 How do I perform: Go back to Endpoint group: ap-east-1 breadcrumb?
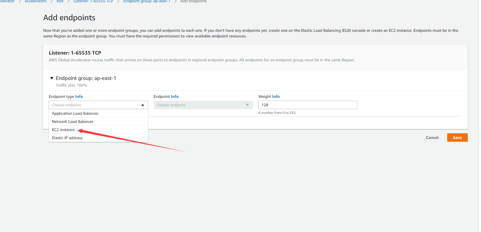tap(147, 1)
